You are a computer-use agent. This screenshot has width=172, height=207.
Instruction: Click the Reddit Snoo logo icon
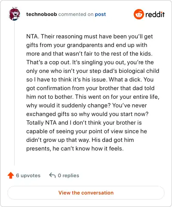coord(138,14)
